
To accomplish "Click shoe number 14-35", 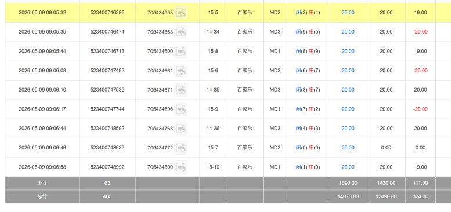I will click(213, 90).
